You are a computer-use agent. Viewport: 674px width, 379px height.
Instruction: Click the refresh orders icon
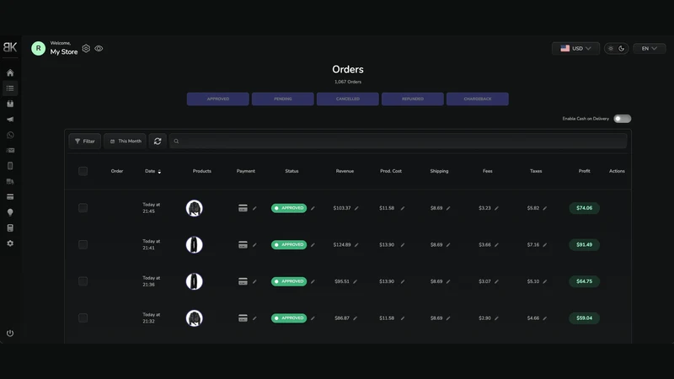point(158,141)
